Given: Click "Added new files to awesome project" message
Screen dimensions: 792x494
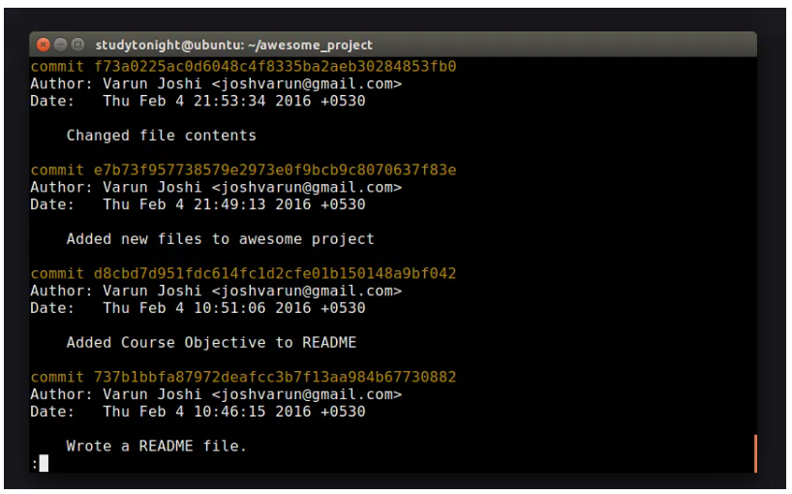Looking at the screenshot, I should coord(220,239).
